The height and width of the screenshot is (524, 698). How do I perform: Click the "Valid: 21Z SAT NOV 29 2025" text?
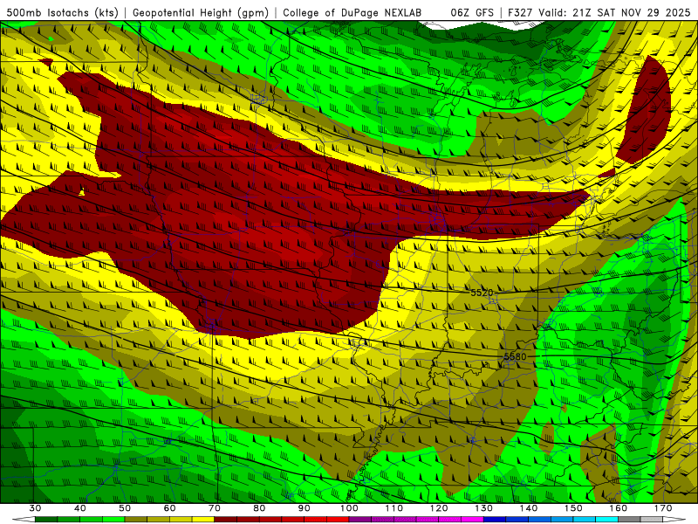point(614,12)
